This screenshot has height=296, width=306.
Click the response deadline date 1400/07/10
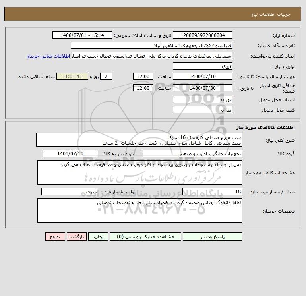coord(203,77)
